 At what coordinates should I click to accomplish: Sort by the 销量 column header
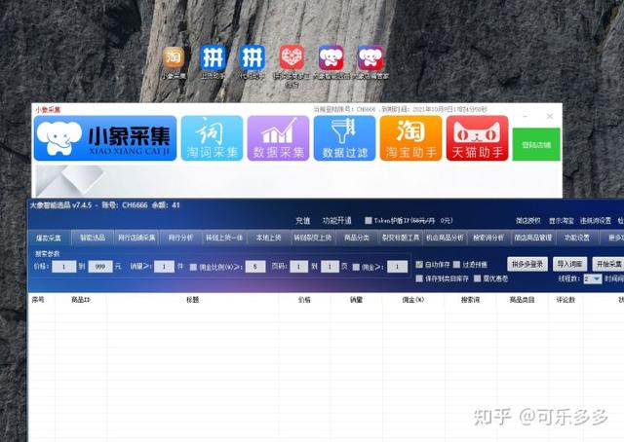(356, 300)
